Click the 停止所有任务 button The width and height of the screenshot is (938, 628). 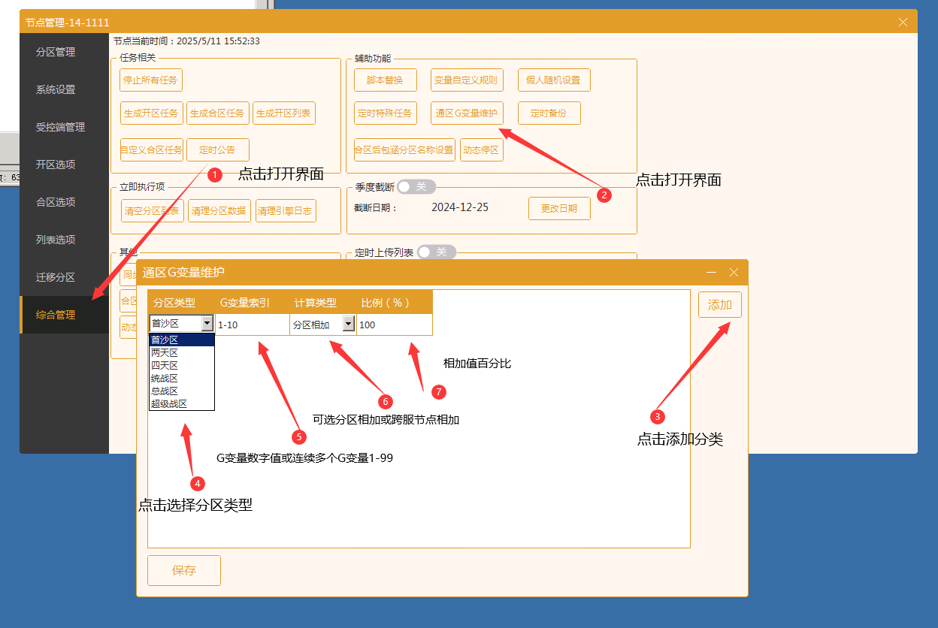151,80
